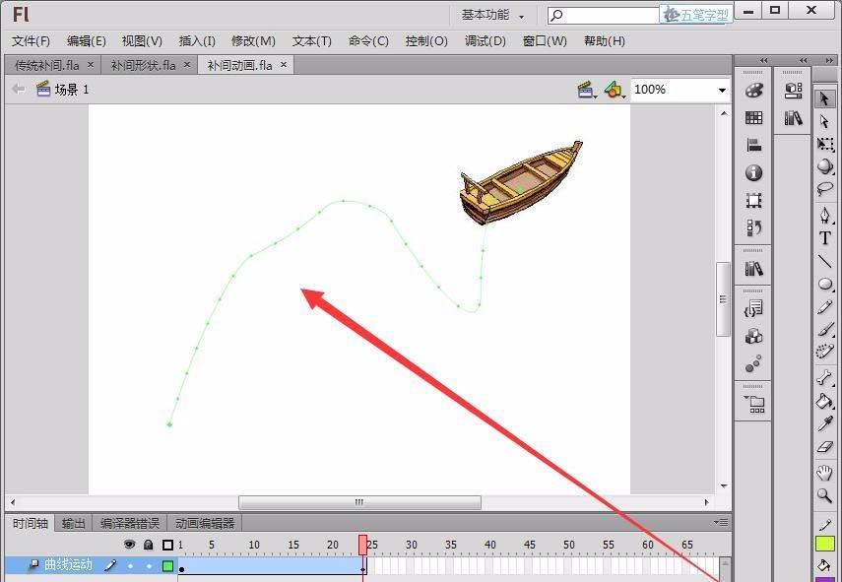Screen dimensions: 842x582
Task: Toggle show/hide all layers eye icon
Action: 129,545
